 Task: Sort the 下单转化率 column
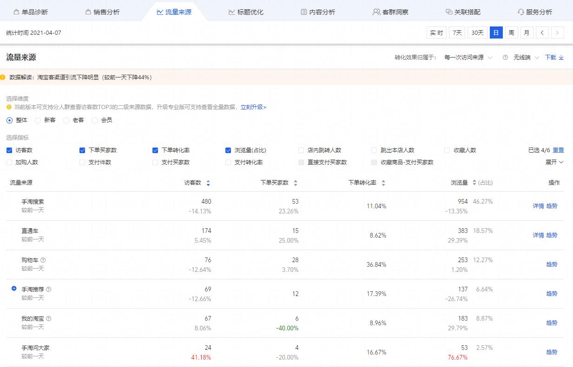(383, 183)
